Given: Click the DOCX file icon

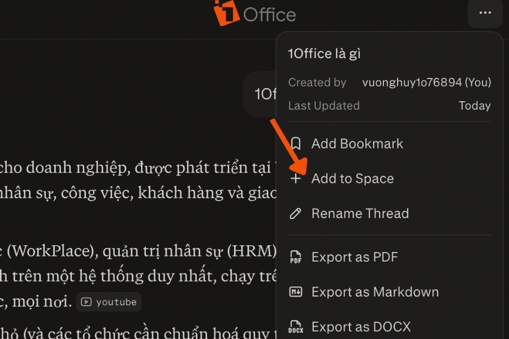Looking at the screenshot, I should tap(295, 327).
